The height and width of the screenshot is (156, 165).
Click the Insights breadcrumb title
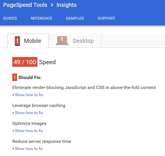pos(67,5)
